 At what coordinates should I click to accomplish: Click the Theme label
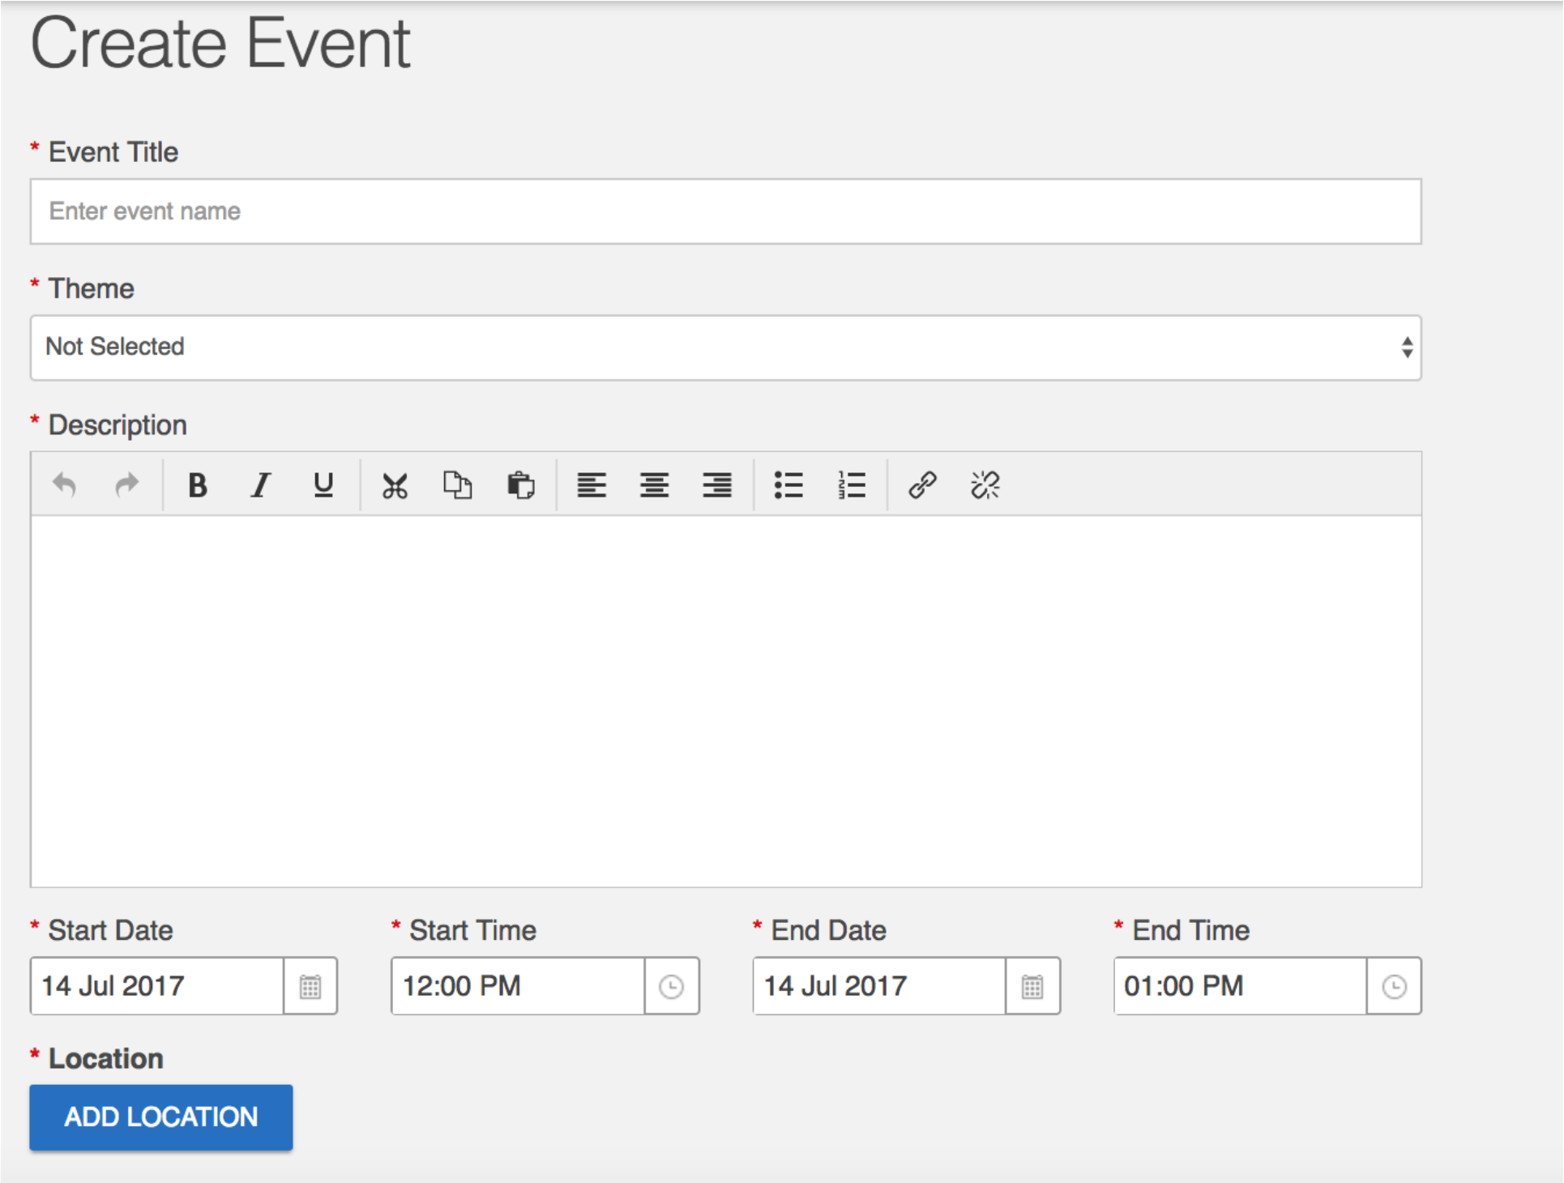pos(92,288)
